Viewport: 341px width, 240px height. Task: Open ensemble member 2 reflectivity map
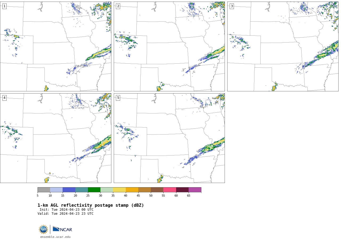(x=169, y=46)
